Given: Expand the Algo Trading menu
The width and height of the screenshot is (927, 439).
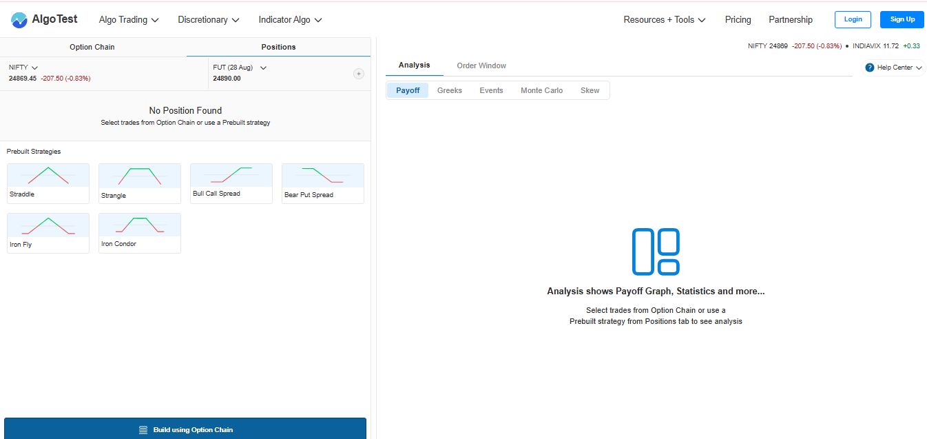Looking at the screenshot, I should pos(129,20).
